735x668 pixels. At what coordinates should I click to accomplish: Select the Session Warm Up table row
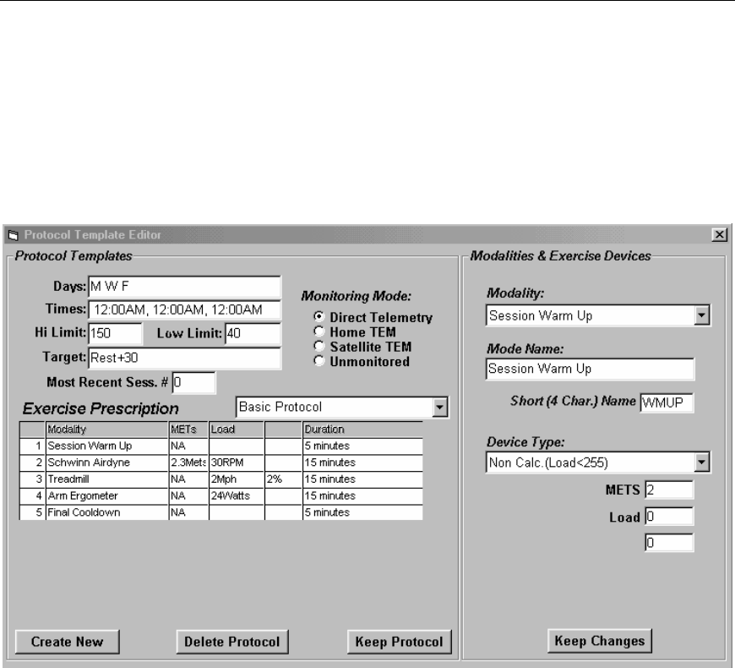[221, 446]
